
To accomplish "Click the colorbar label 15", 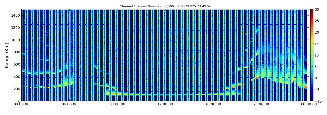I will point(317,44).
